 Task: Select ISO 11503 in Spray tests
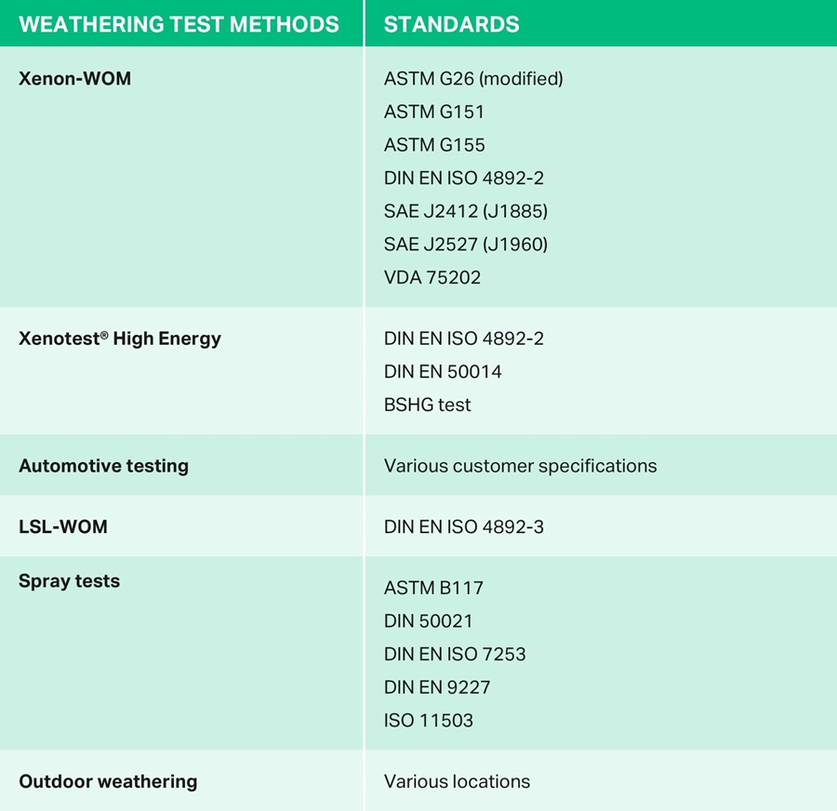(x=429, y=720)
